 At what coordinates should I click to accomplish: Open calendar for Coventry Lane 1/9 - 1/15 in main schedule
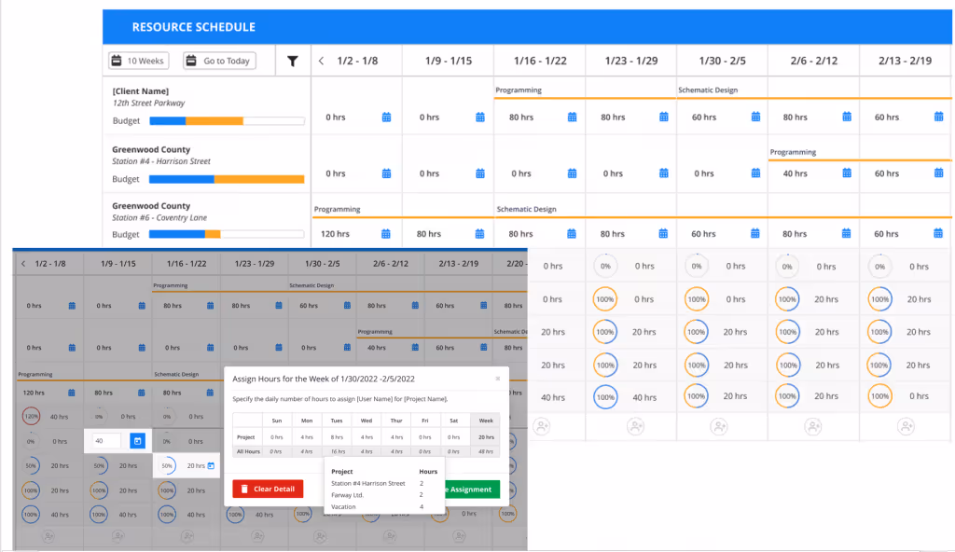479,234
